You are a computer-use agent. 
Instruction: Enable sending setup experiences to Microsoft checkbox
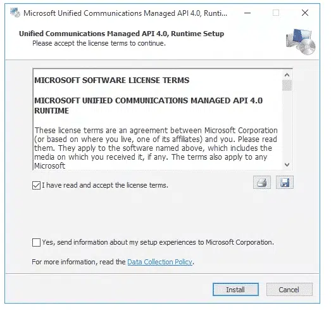click(36, 243)
